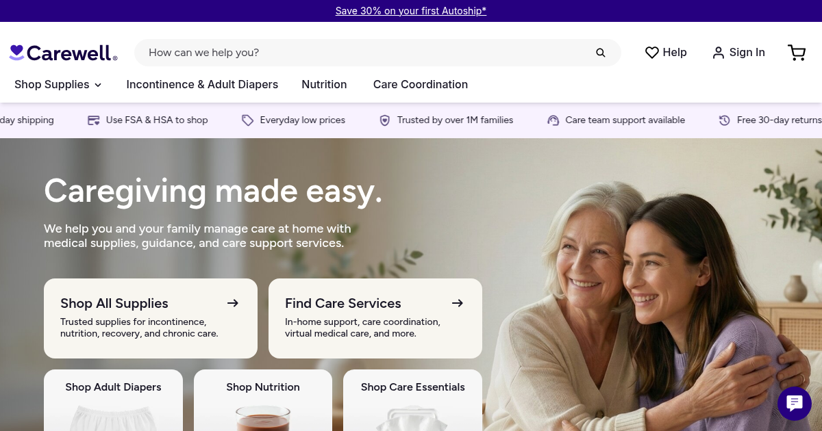Screen dimensions: 822x431
Task: Click the search magnifier icon
Action: coord(601,53)
